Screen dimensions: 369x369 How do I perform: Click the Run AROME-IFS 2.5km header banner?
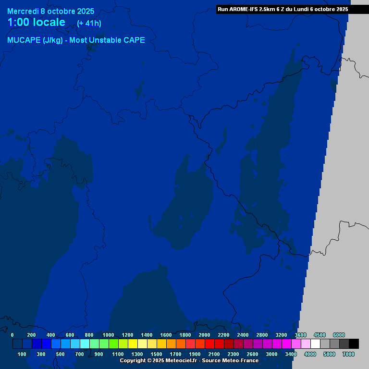[283, 9]
